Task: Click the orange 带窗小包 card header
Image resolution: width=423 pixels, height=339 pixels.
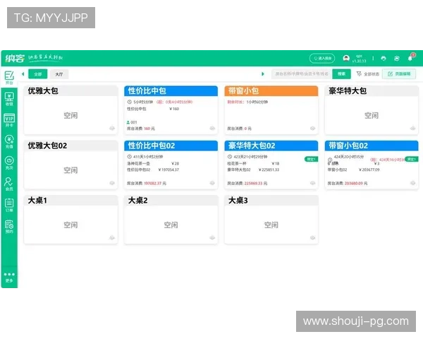Action: tap(271, 91)
